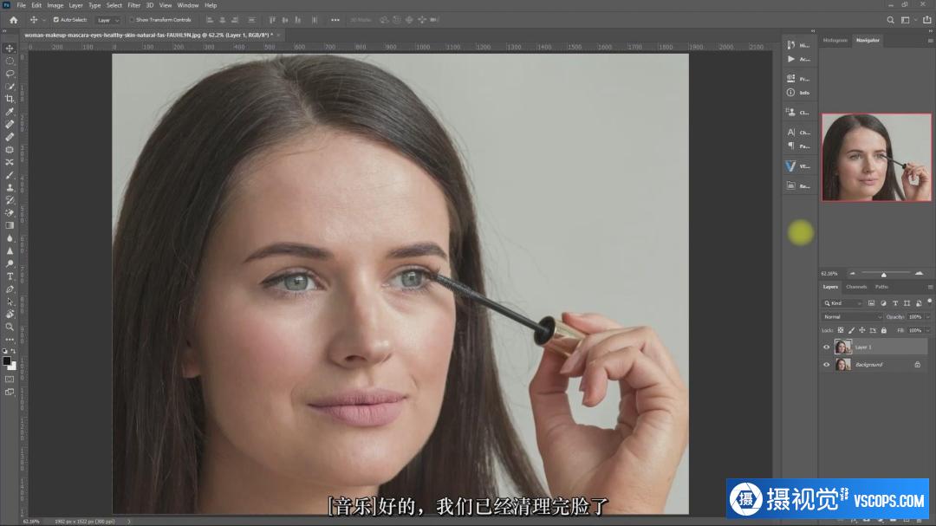Open the Fill dropdown arrow
The width and height of the screenshot is (936, 526).
(x=927, y=330)
